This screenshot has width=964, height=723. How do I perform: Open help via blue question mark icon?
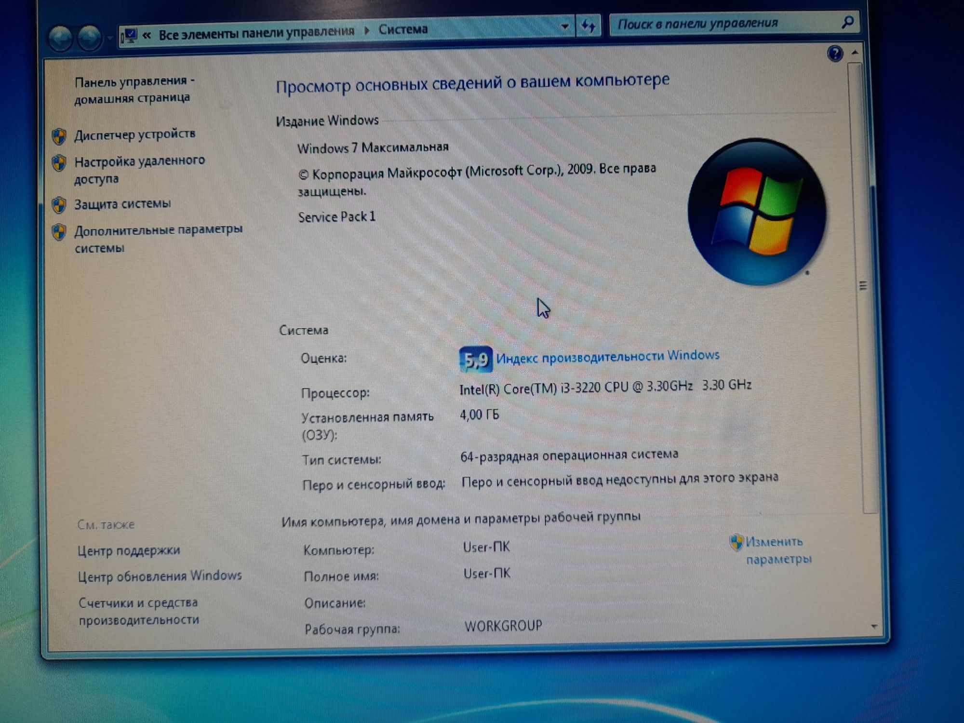pos(835,53)
